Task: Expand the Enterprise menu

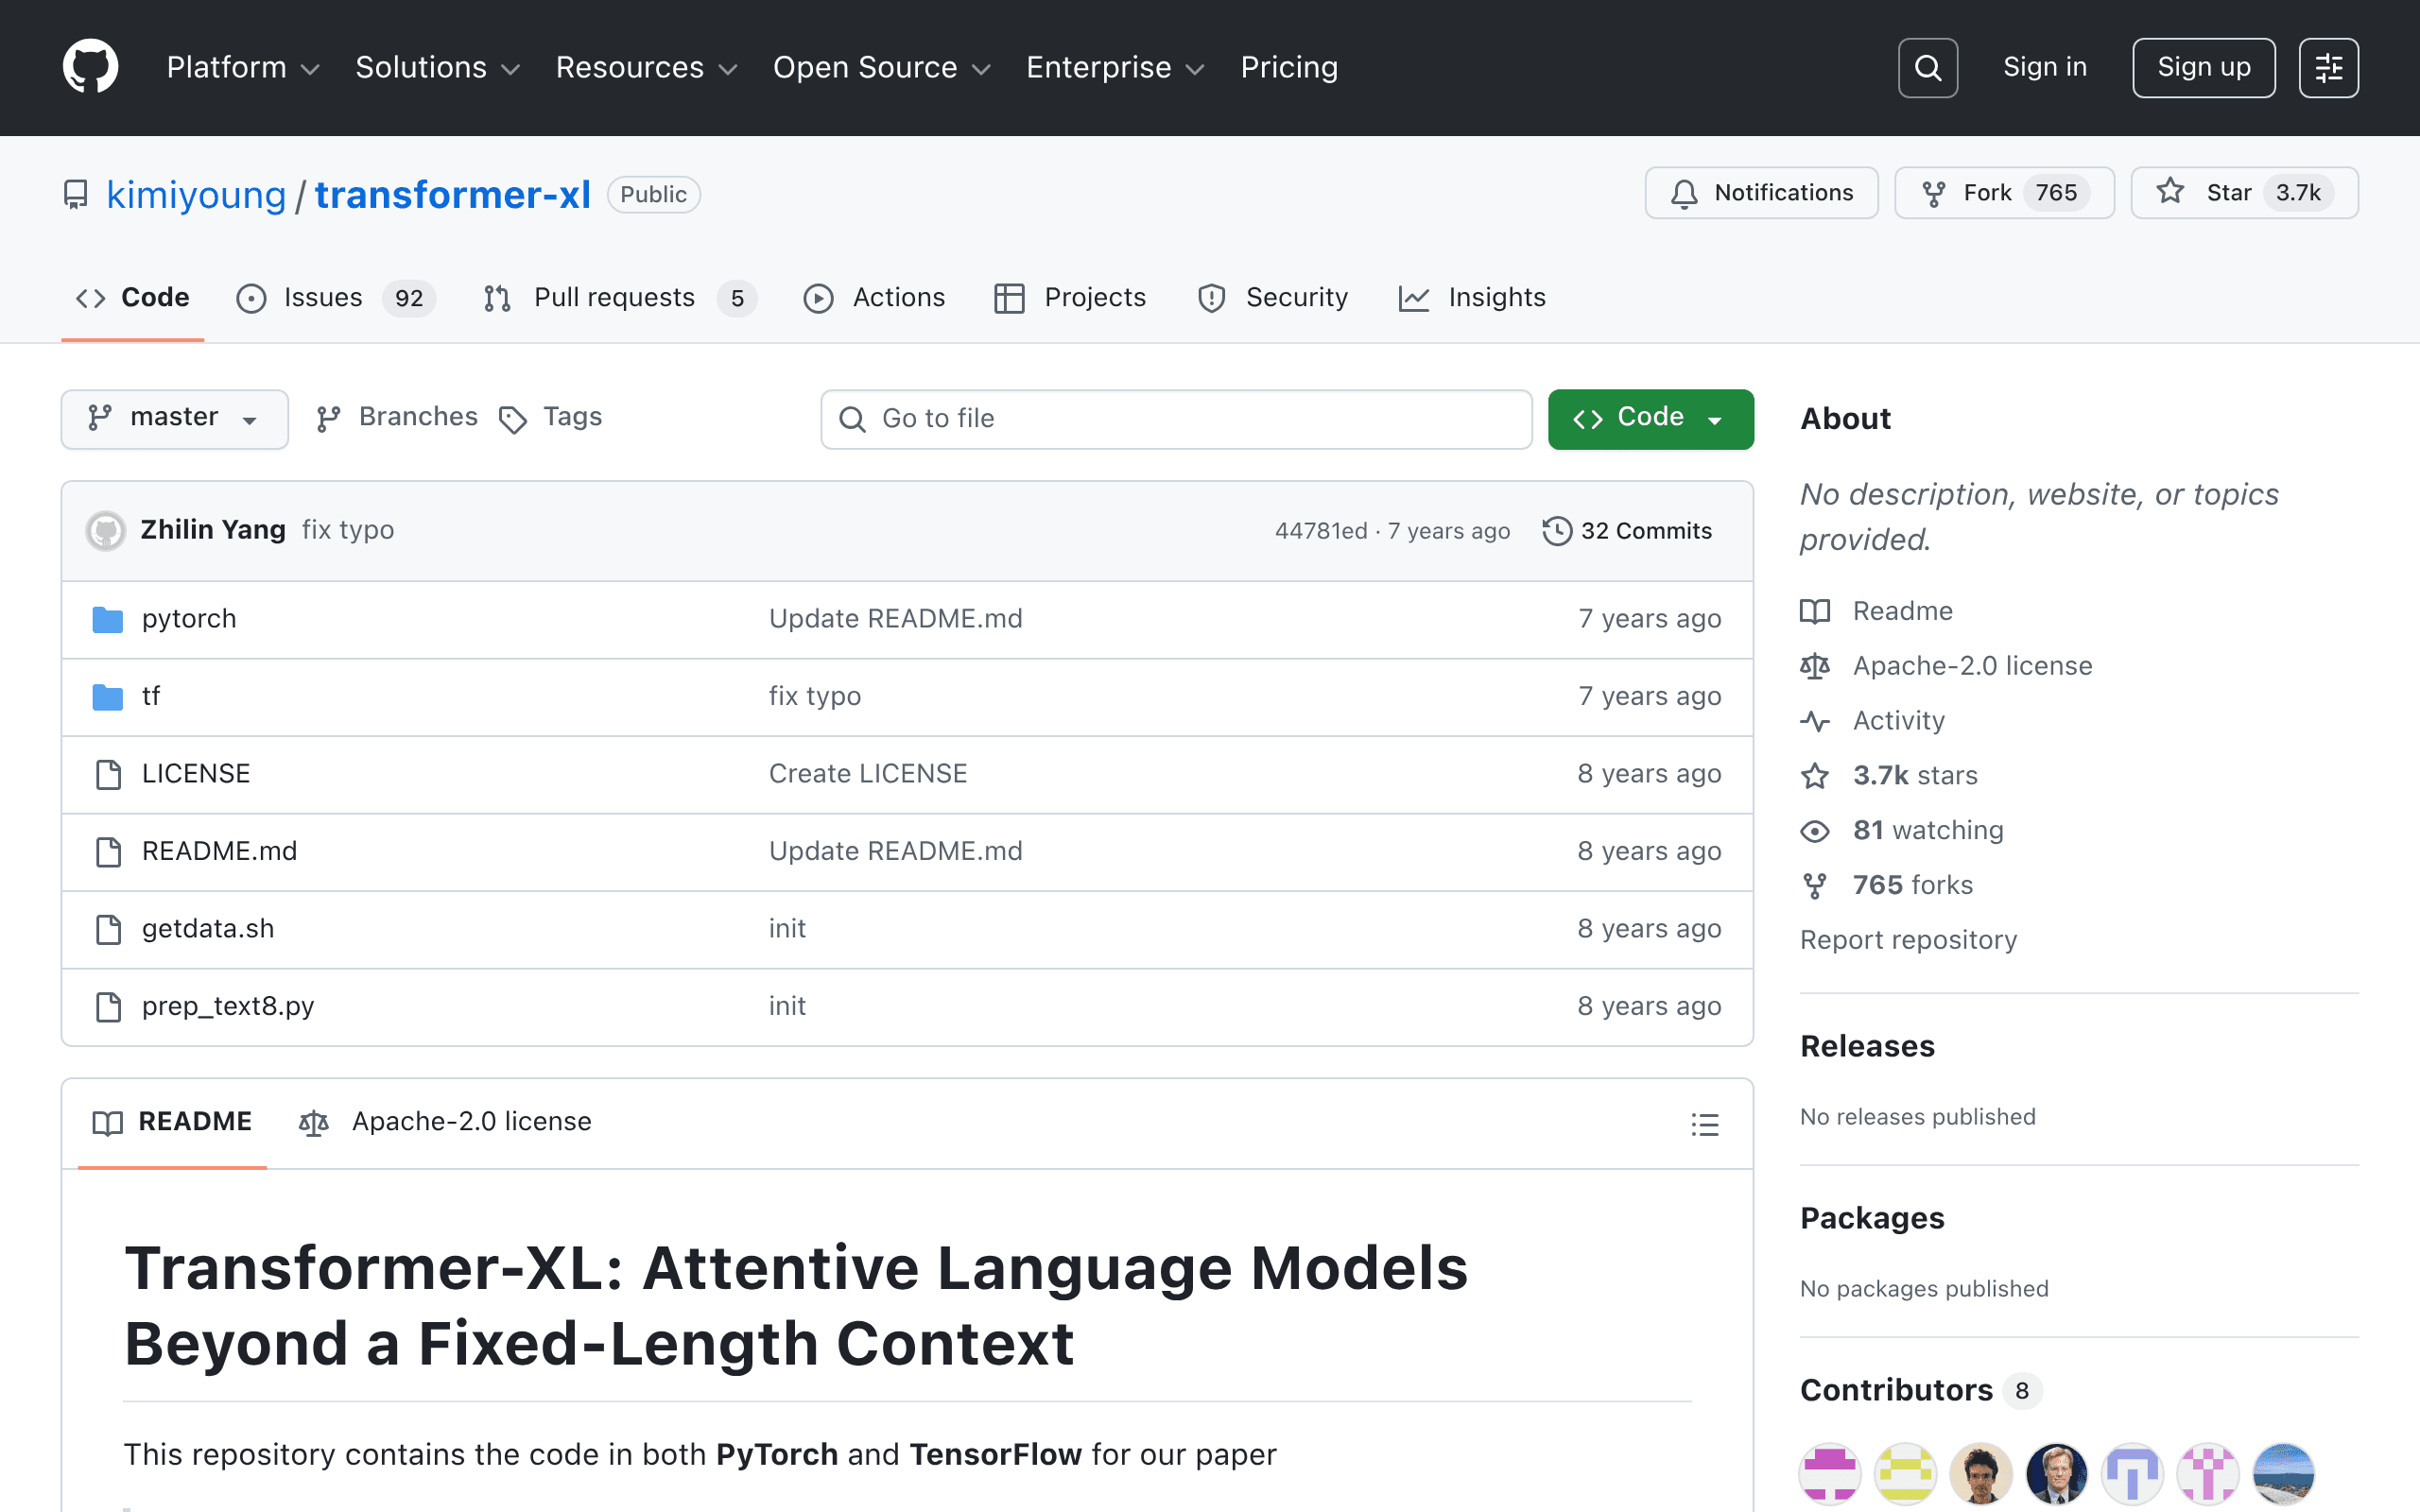Action: (1115, 67)
